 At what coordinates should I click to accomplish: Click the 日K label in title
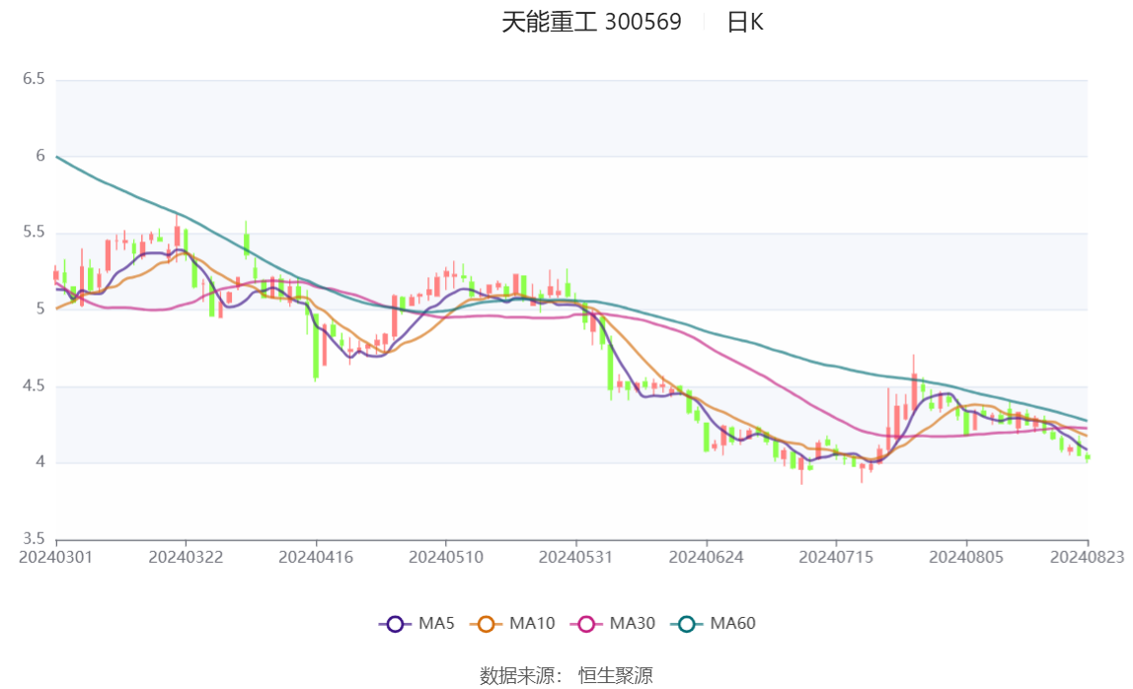pos(745,23)
